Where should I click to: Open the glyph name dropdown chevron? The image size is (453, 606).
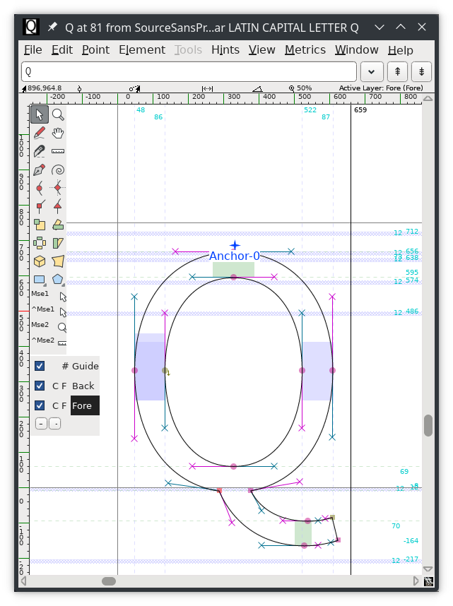coord(372,72)
